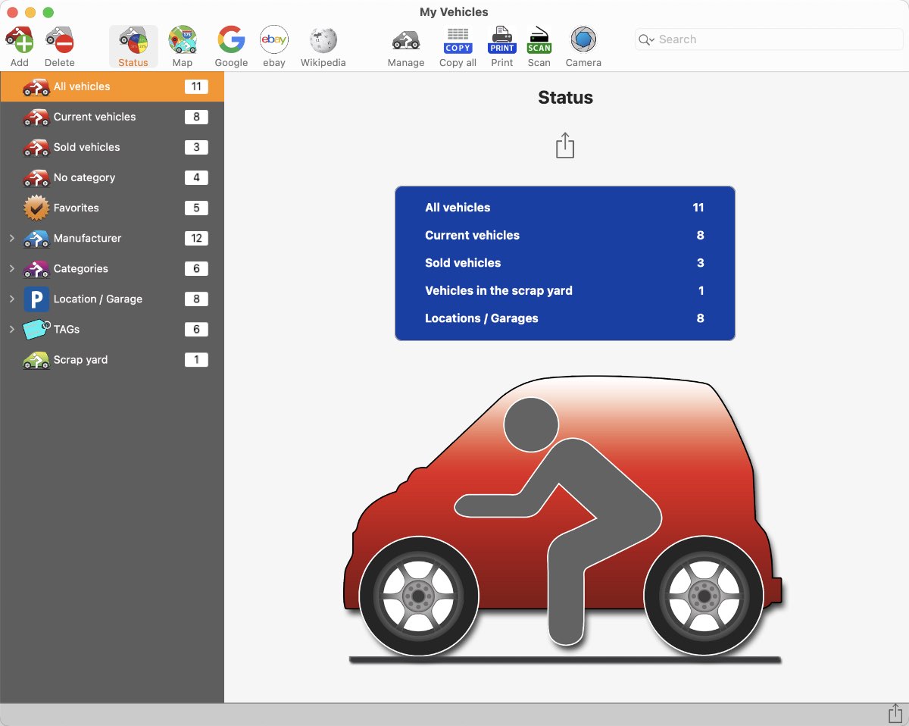Click the magnifier icon in the search field
The image size is (909, 726).
tap(645, 39)
